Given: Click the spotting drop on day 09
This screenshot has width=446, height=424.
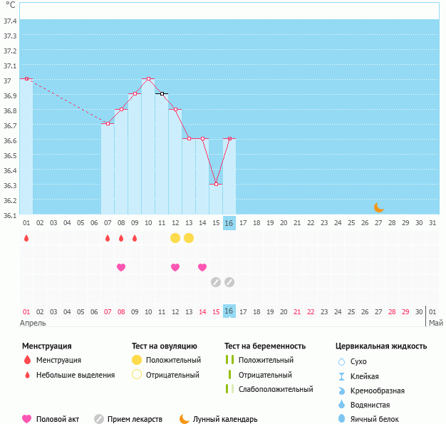Looking at the screenshot, I should tap(135, 238).
